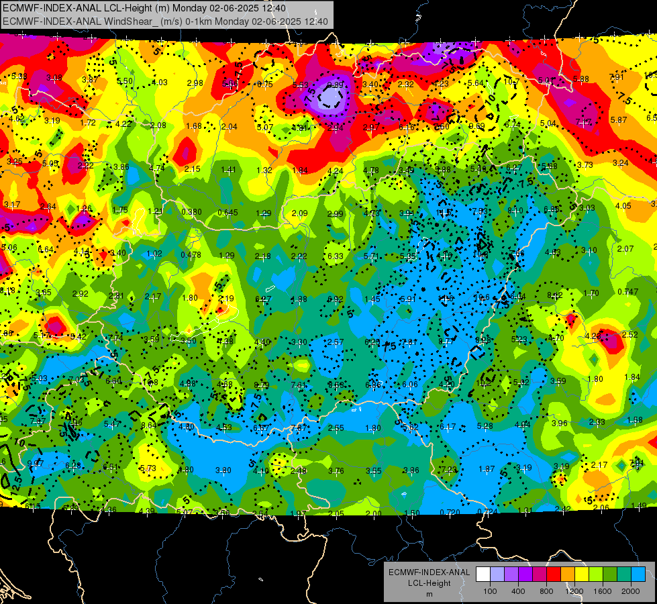The image size is (657, 604).
Task: Click the '400' legend scale label
Action: point(518,591)
